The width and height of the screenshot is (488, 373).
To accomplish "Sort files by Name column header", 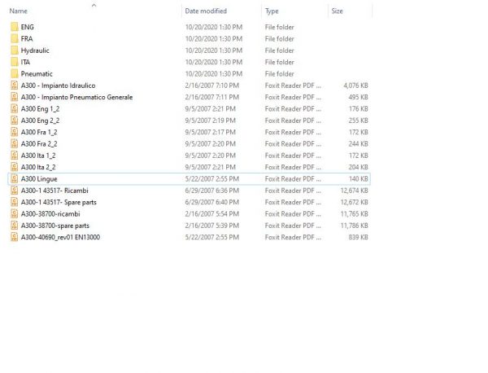I will coord(19,11).
